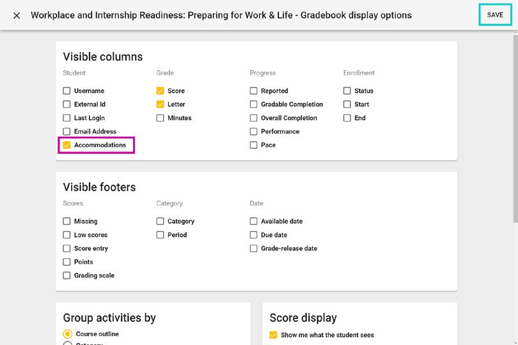The height and width of the screenshot is (345, 518).
Task: Click the Group activities by heading
Action: pos(109,318)
